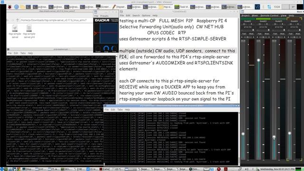
Task: Click the Guest4 fader handle
Action: [x=289, y=133]
